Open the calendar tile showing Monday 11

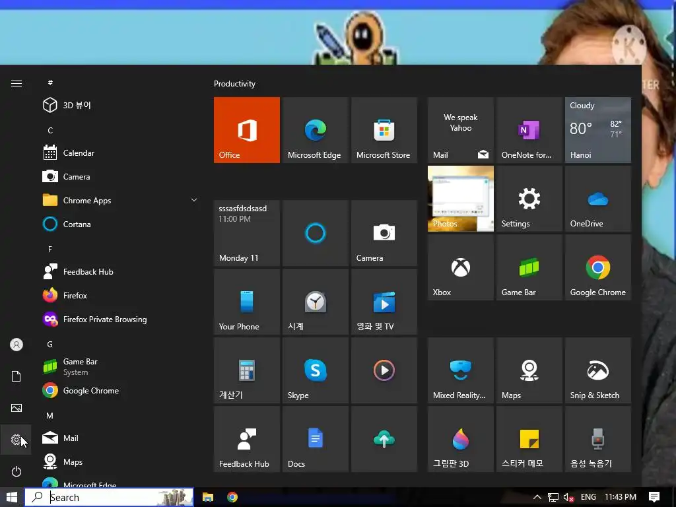tap(247, 233)
